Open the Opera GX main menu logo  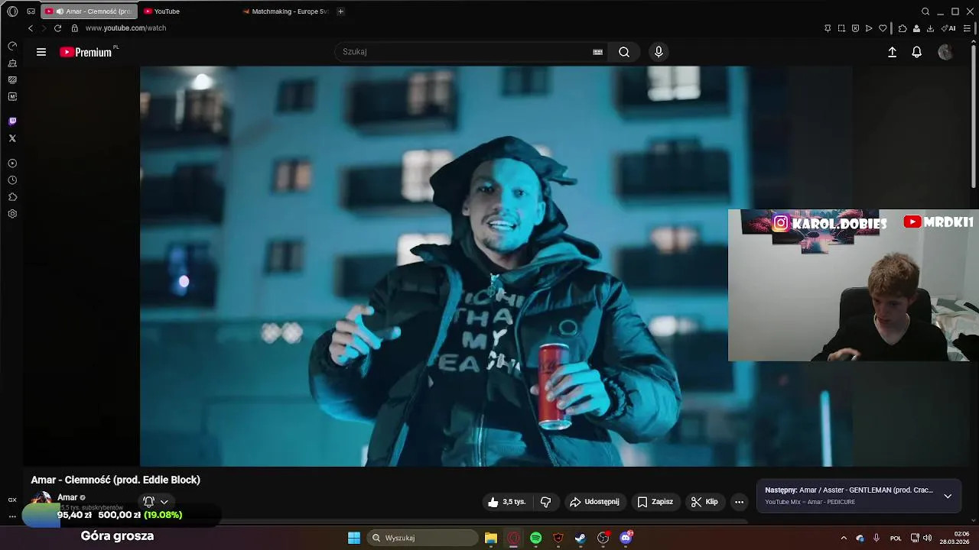(x=12, y=11)
